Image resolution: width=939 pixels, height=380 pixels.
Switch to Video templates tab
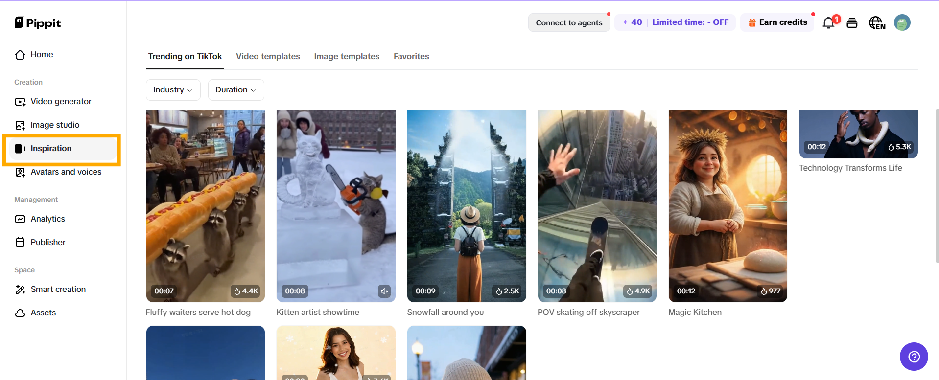(x=268, y=56)
